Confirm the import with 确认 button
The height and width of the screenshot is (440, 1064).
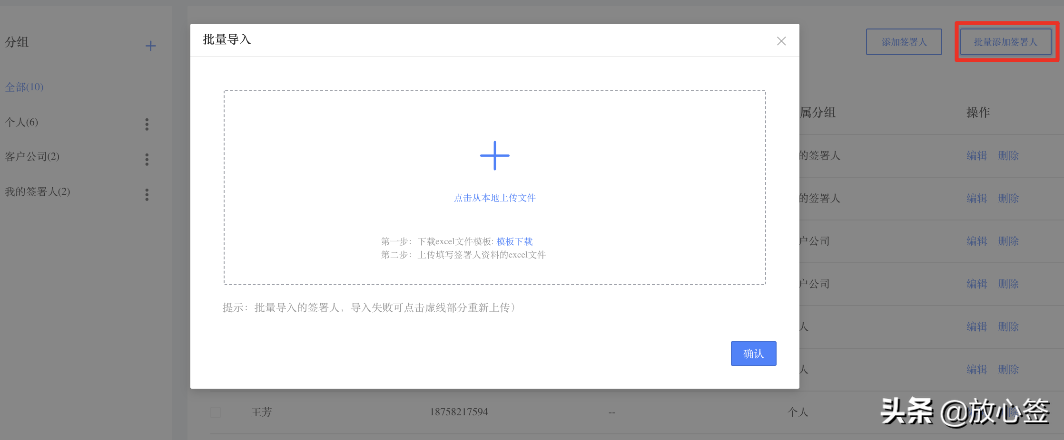coord(753,354)
